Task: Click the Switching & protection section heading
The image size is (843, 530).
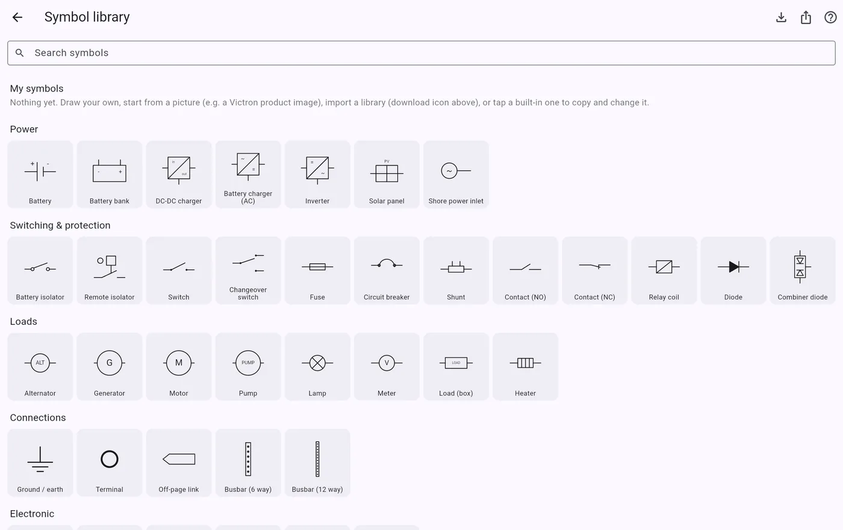Action: (60, 226)
